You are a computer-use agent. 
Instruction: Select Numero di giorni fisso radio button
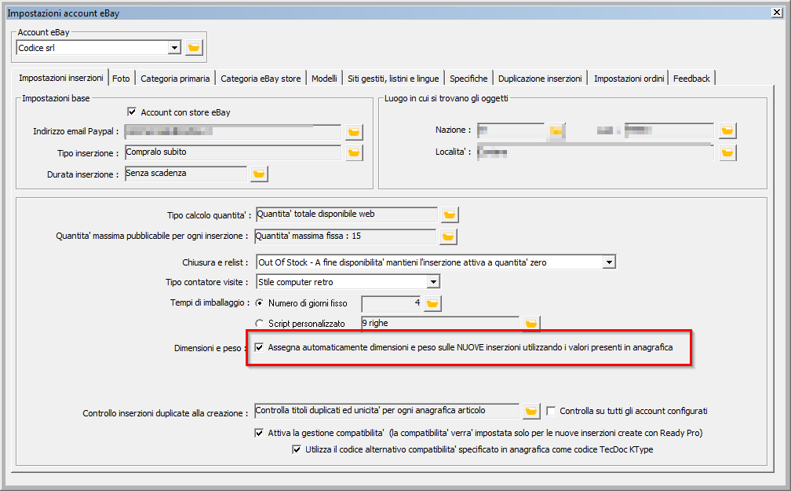[x=259, y=303]
